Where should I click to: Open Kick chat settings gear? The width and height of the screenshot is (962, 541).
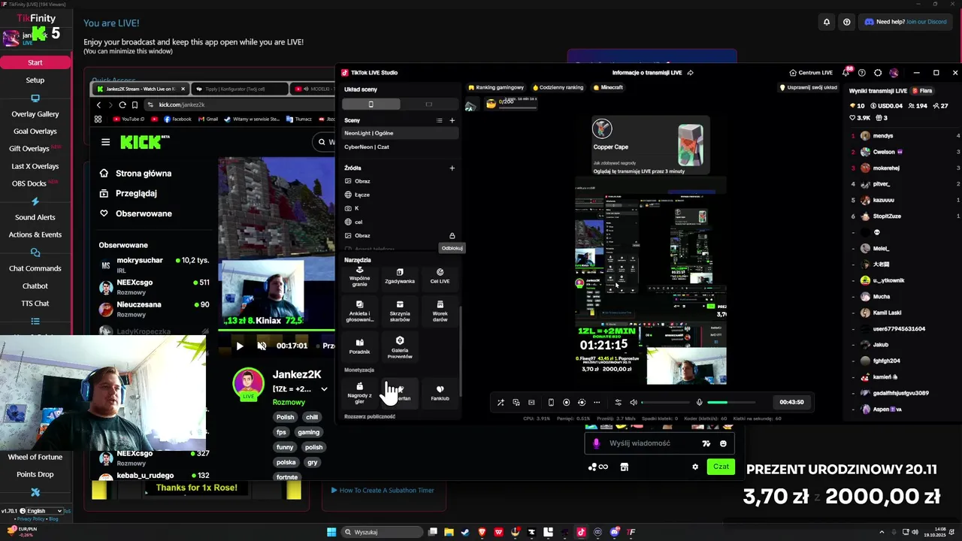pyautogui.click(x=695, y=467)
